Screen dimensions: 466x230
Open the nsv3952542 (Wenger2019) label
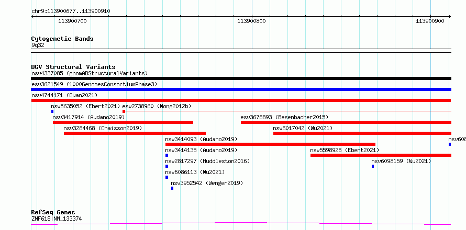[x=207, y=183]
